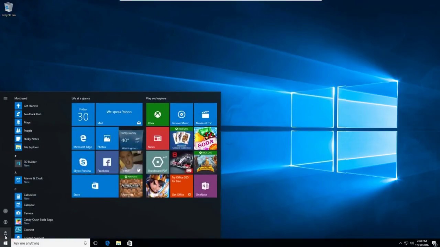Open the Mail tile
Screen dimensions: 440x247
(x=119, y=114)
